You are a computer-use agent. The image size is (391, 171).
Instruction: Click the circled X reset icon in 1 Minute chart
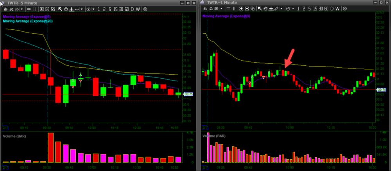point(345,9)
